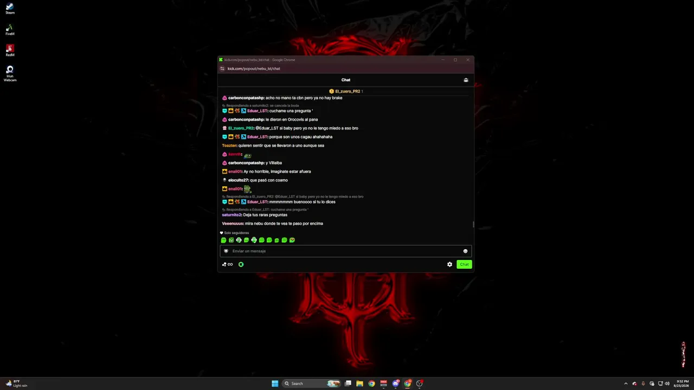Click the kick.com popout URL
Screen dimensions: 694x390
(254, 69)
